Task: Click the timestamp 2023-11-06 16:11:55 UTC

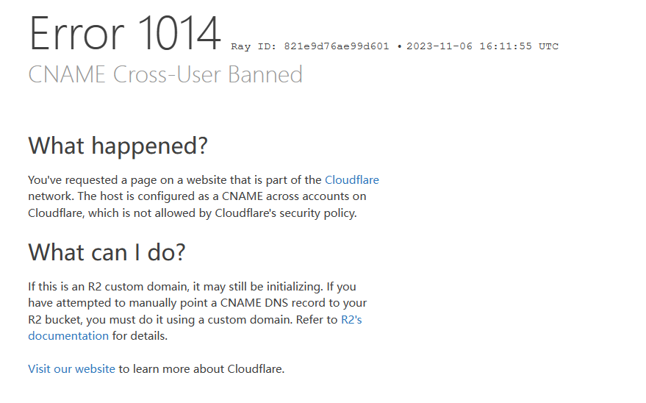Action: tap(482, 46)
